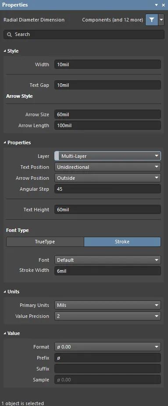This screenshot has width=168, height=406.
Task: Open the Layer dropdown
Action: [107, 156]
